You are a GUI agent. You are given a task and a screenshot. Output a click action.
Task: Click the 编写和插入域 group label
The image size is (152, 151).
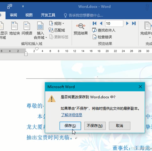click(x=32, y=44)
